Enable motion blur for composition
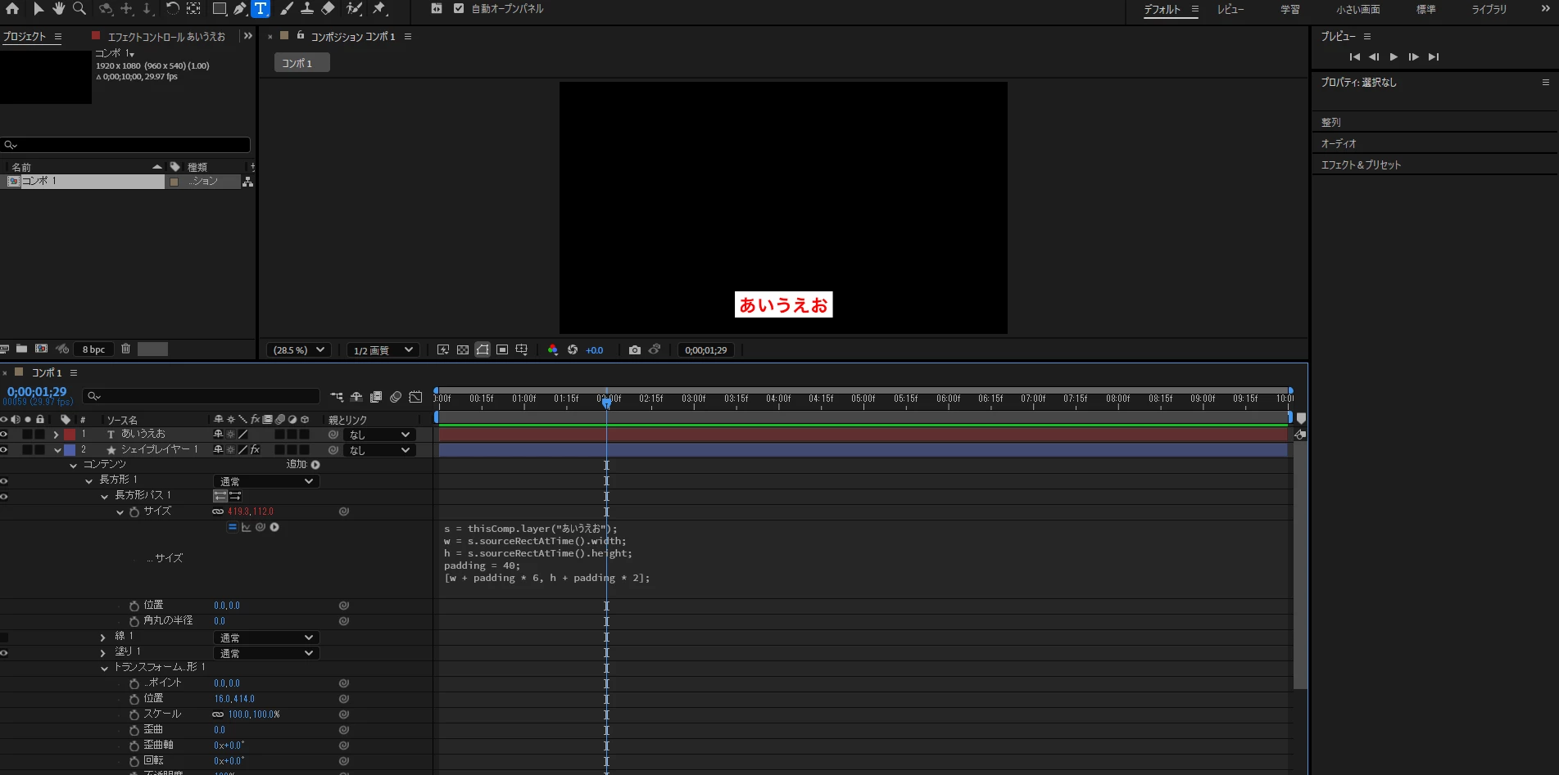Viewport: 1559px width, 775px height. (x=396, y=397)
